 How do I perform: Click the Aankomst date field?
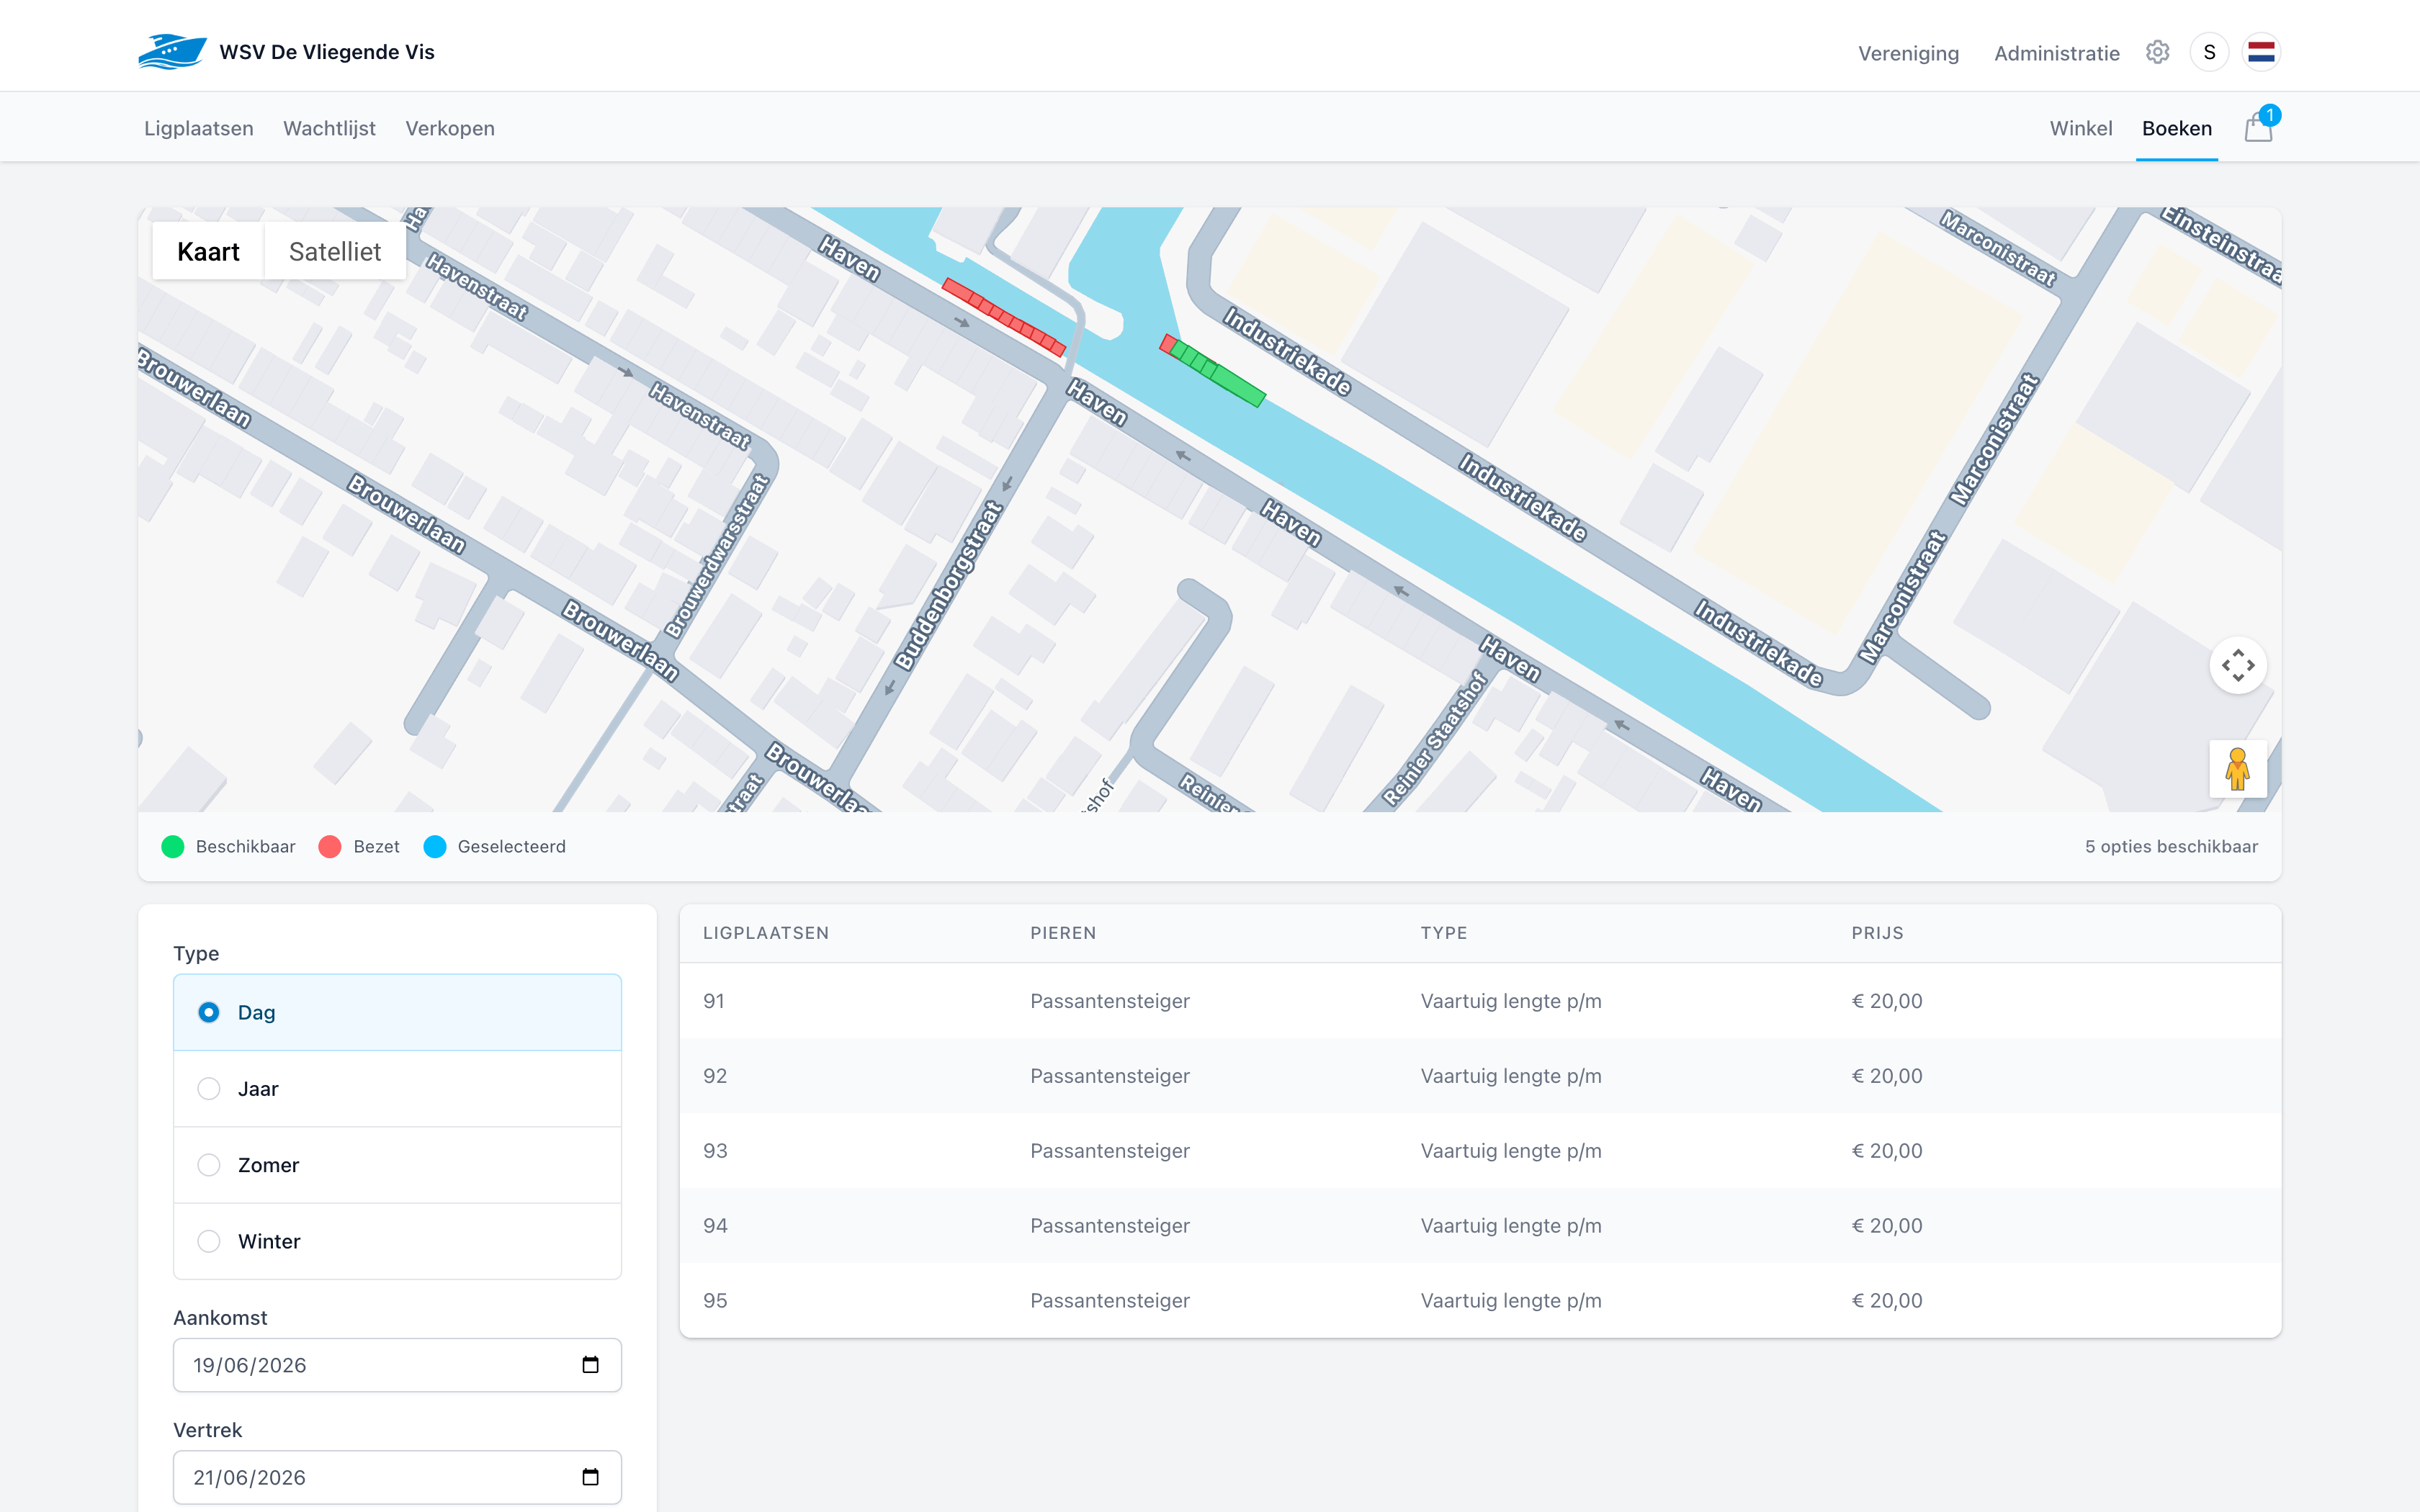pos(397,1365)
